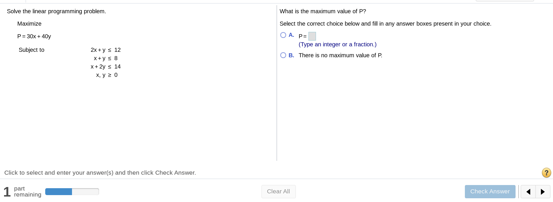
Task: Click the bold 'B.' choice label
Action: pos(291,55)
